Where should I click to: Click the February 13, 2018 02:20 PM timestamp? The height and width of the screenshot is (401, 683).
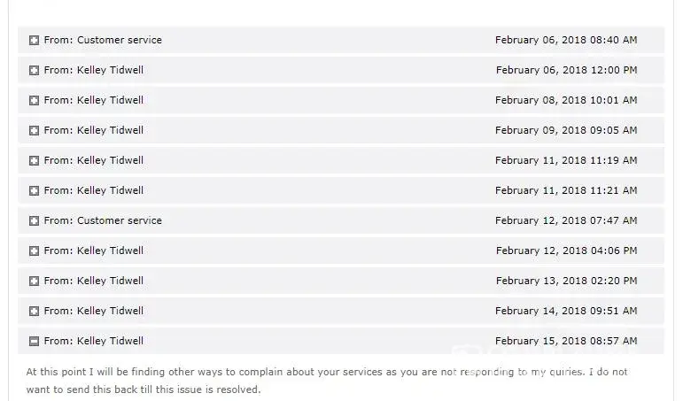565,281
